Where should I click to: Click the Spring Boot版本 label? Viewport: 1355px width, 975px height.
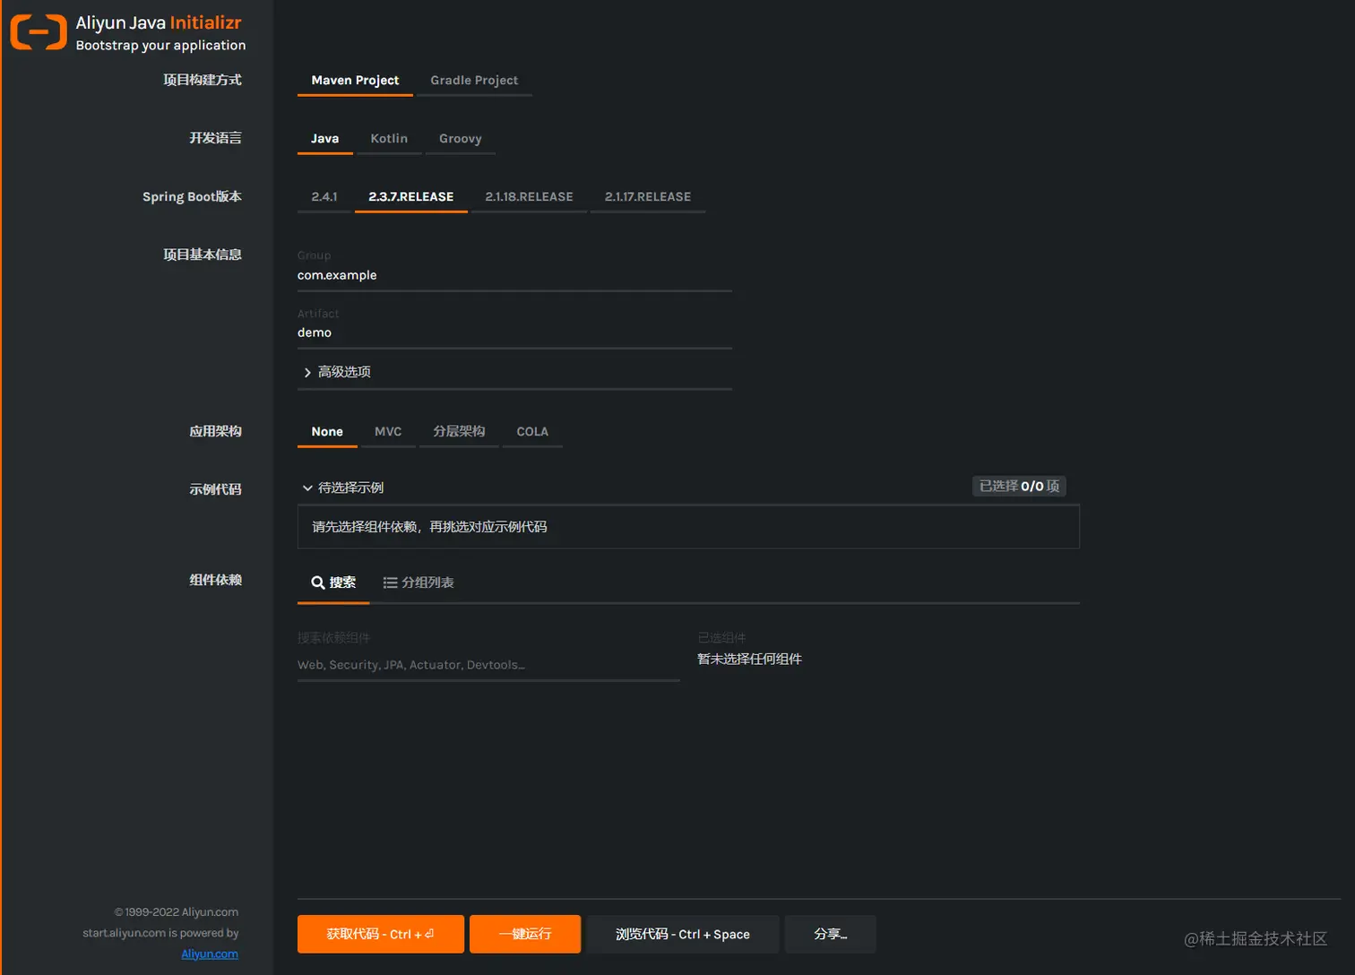pyautogui.click(x=192, y=196)
